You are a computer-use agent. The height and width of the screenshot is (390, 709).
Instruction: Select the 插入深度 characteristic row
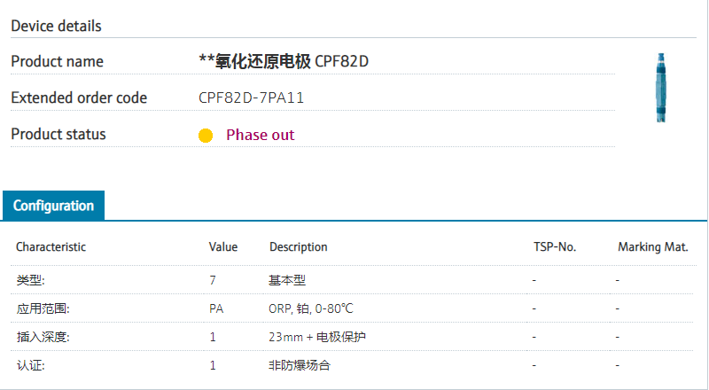pos(43,337)
